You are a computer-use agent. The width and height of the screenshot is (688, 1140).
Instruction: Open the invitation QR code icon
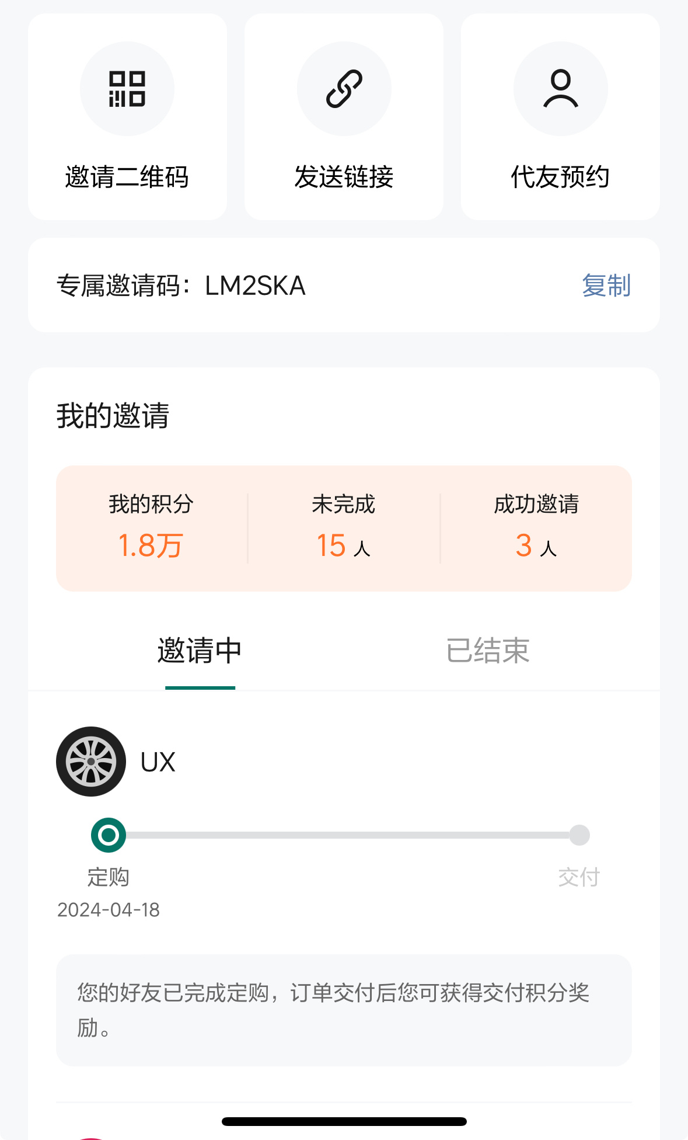127,89
